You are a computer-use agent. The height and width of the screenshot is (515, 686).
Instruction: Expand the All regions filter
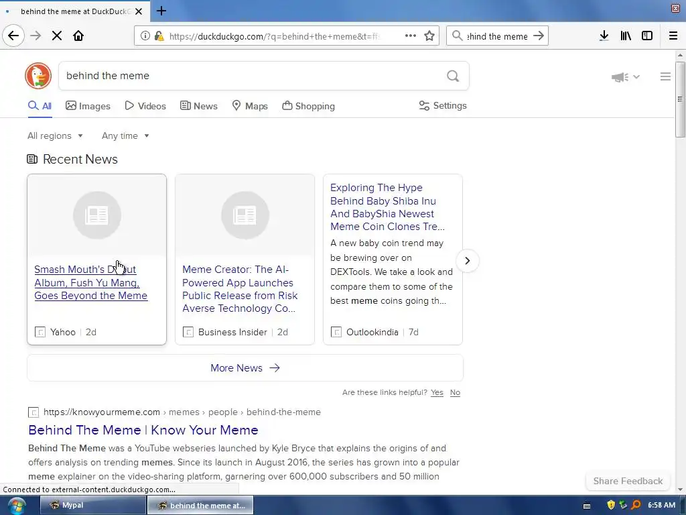coord(55,135)
